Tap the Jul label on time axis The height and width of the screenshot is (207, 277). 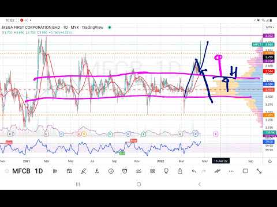[92, 161]
